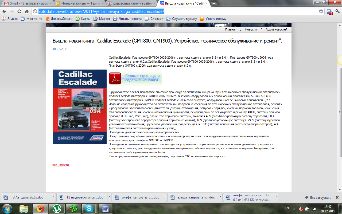Open Microsoft Word from the taskbar
The image size is (342, 214).
point(106,208)
